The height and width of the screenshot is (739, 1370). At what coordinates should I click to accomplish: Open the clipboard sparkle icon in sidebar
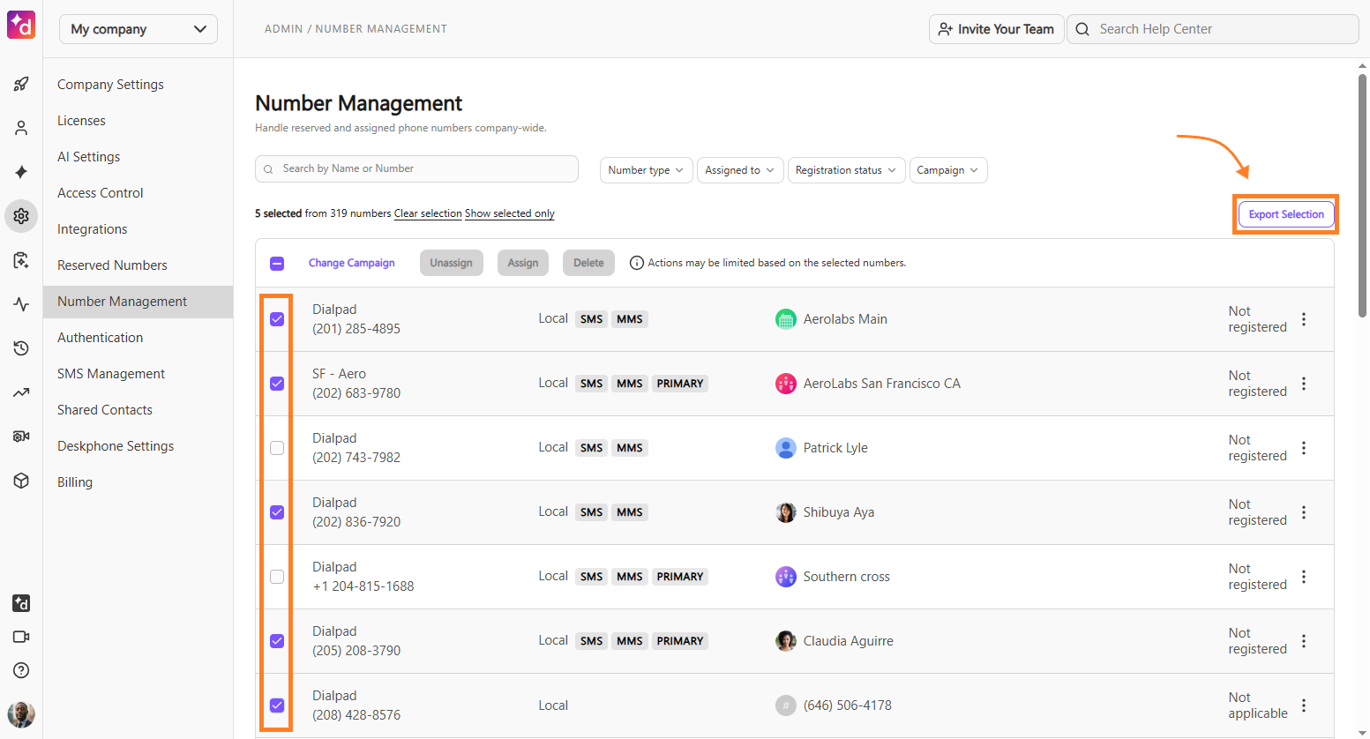point(21,260)
